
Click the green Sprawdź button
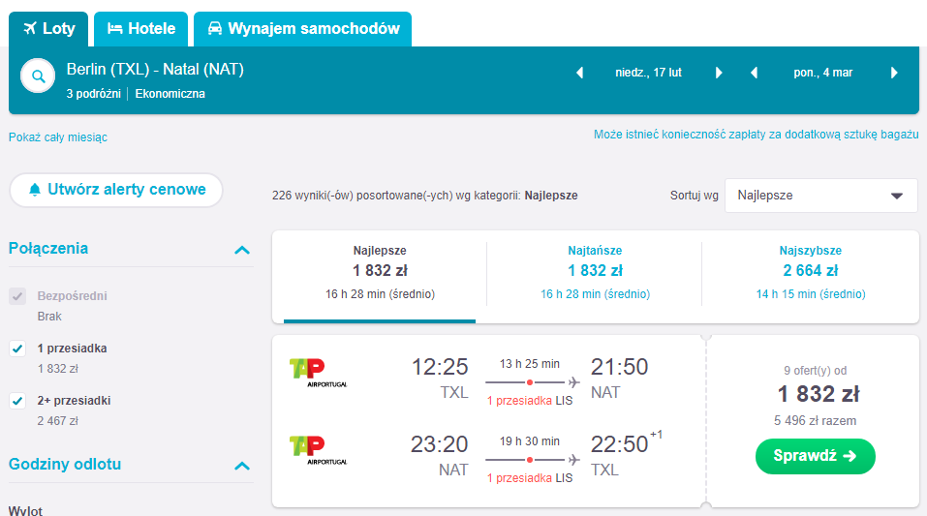click(816, 456)
